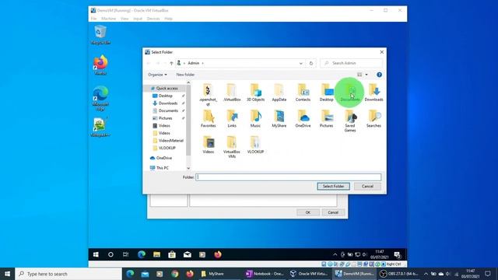Select the Music folder
This screenshot has width=498, height=280.
tap(256, 119)
